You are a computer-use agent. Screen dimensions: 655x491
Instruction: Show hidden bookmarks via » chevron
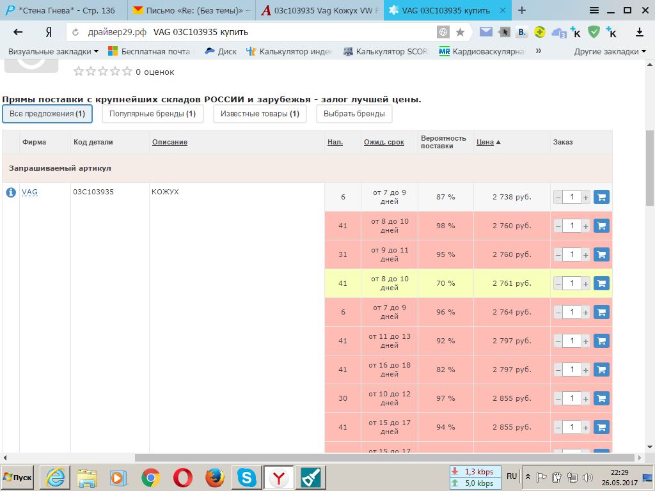[539, 51]
